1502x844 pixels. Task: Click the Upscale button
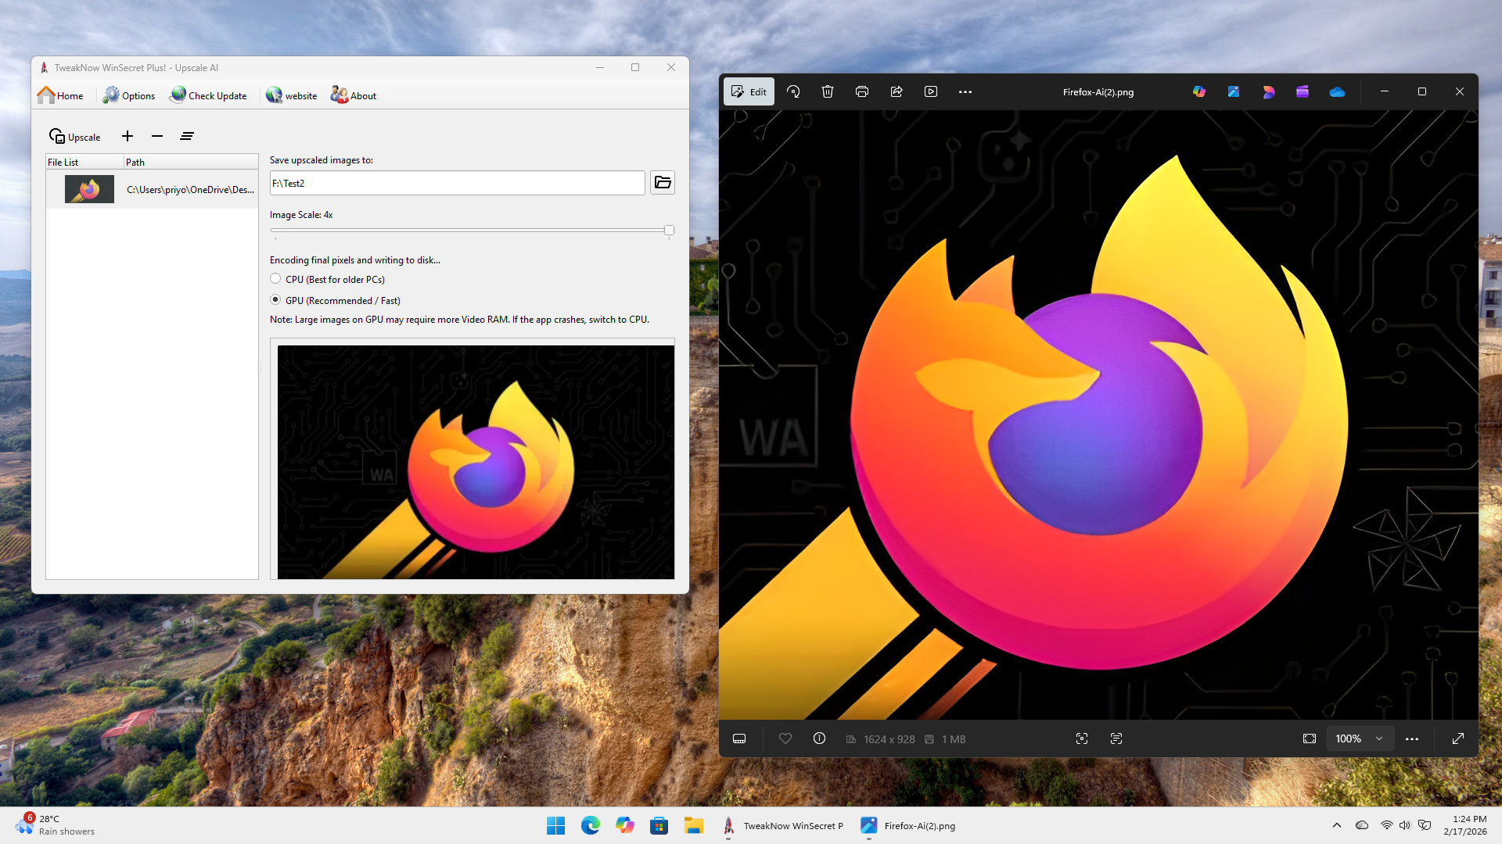click(x=75, y=137)
